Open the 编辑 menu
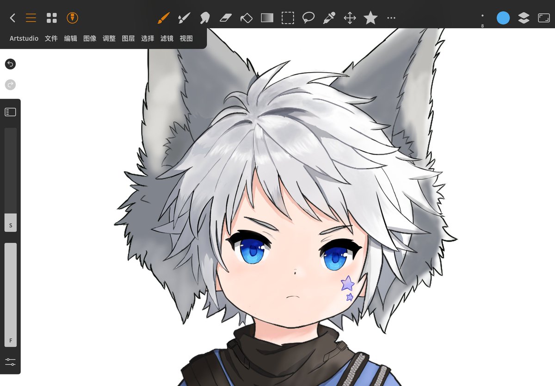 [x=71, y=38]
